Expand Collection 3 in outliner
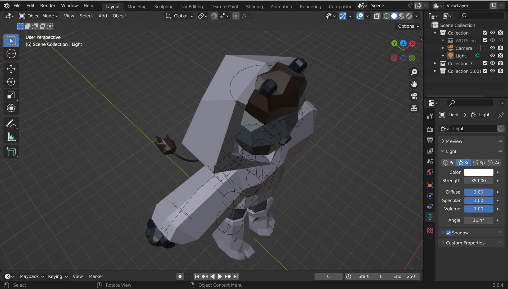Viewport: 508px width, 289px height. point(435,63)
